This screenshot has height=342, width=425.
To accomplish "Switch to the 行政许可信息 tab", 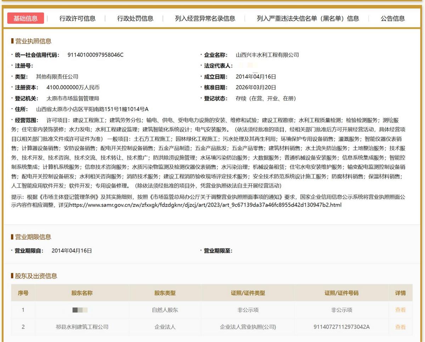I will [78, 18].
